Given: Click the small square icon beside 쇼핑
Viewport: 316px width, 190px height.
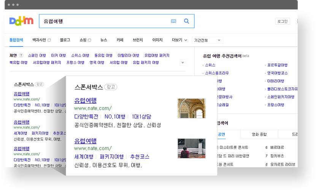Looking at the screenshot, I should (x=90, y=40).
